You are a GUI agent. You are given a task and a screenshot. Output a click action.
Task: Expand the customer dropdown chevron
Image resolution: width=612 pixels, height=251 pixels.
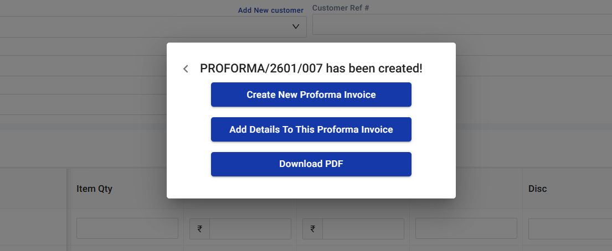click(x=295, y=27)
